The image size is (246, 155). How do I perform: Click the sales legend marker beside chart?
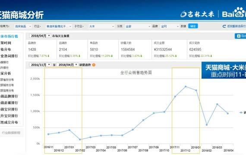coord(241,112)
